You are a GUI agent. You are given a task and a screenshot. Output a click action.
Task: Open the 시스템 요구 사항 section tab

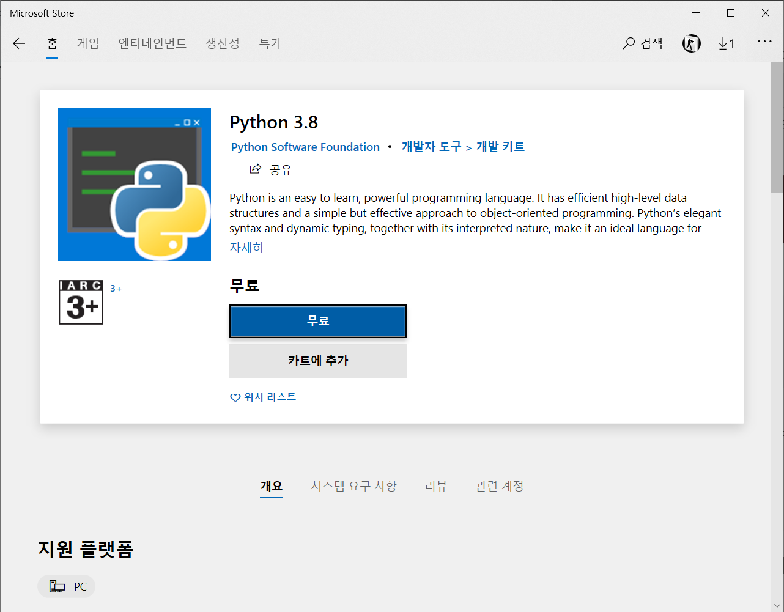click(353, 486)
